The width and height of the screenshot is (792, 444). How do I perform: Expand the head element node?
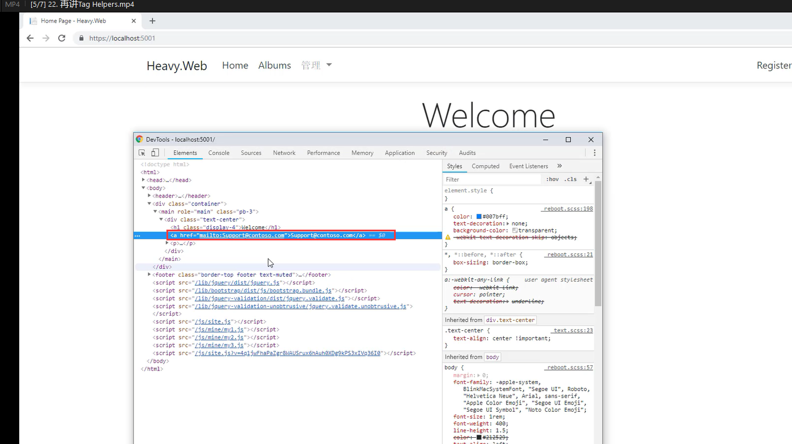coord(144,180)
